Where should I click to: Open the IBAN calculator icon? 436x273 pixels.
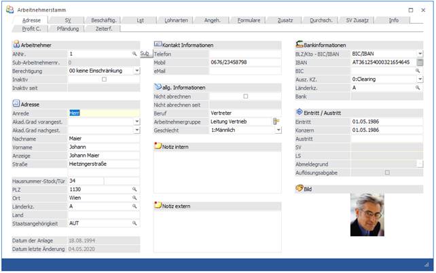420,62
